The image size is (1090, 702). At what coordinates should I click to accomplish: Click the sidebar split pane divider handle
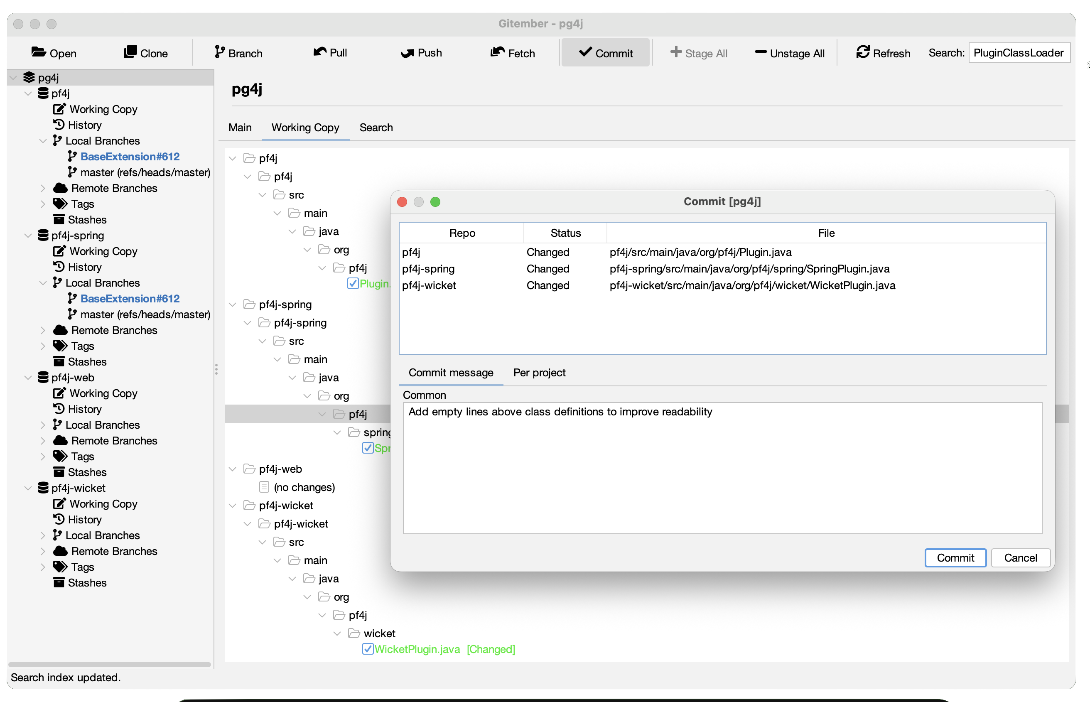click(216, 369)
